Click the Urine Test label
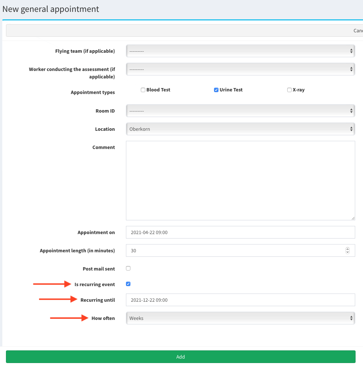The width and height of the screenshot is (363, 366). 231,90
